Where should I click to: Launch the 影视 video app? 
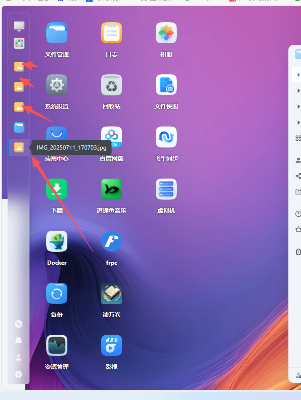[112, 345]
